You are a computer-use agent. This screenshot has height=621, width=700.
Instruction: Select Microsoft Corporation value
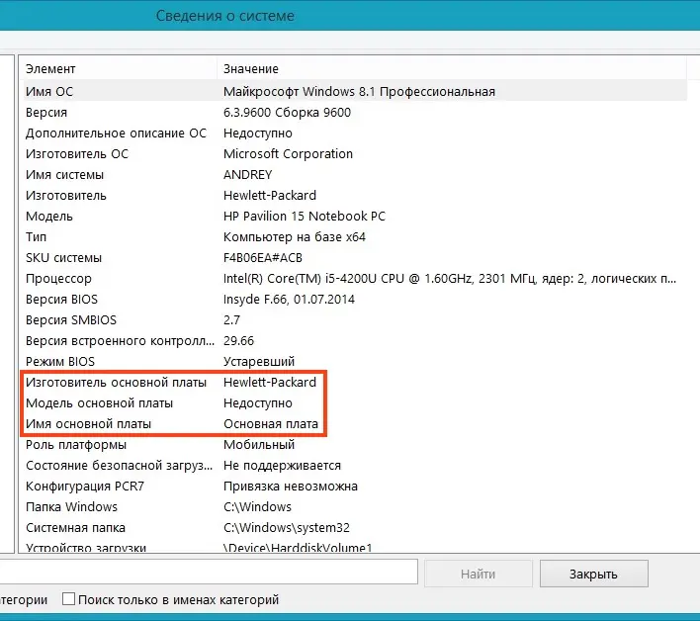(288, 154)
